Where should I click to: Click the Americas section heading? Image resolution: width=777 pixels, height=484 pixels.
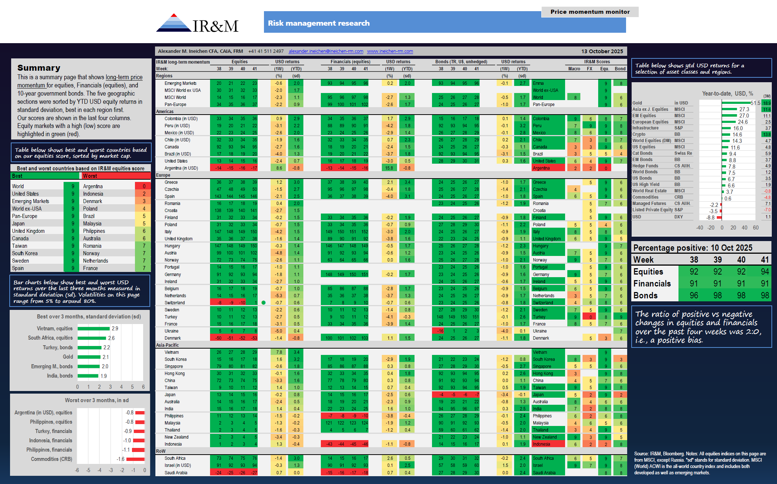165,111
